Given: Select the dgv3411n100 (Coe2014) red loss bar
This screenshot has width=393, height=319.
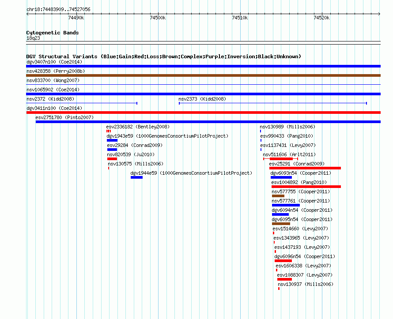Looking at the screenshot, I should pyautogui.click(x=203, y=113).
